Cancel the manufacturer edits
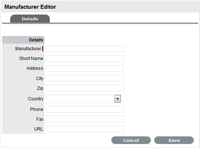This screenshot has width=200, height=148. tap(131, 140)
